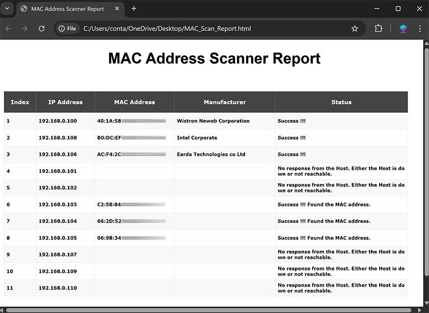Click the File site info chip
The width and height of the screenshot is (429, 313).
click(x=68, y=28)
